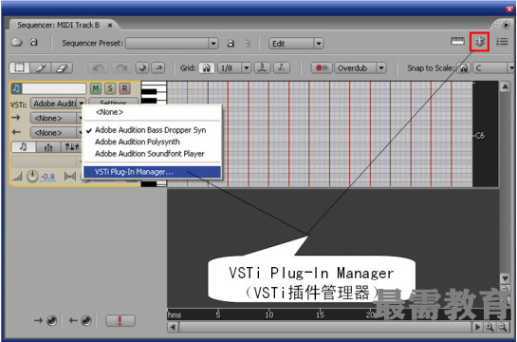
Task: Switch to the transpose arrows view tab
Action: tap(71, 147)
